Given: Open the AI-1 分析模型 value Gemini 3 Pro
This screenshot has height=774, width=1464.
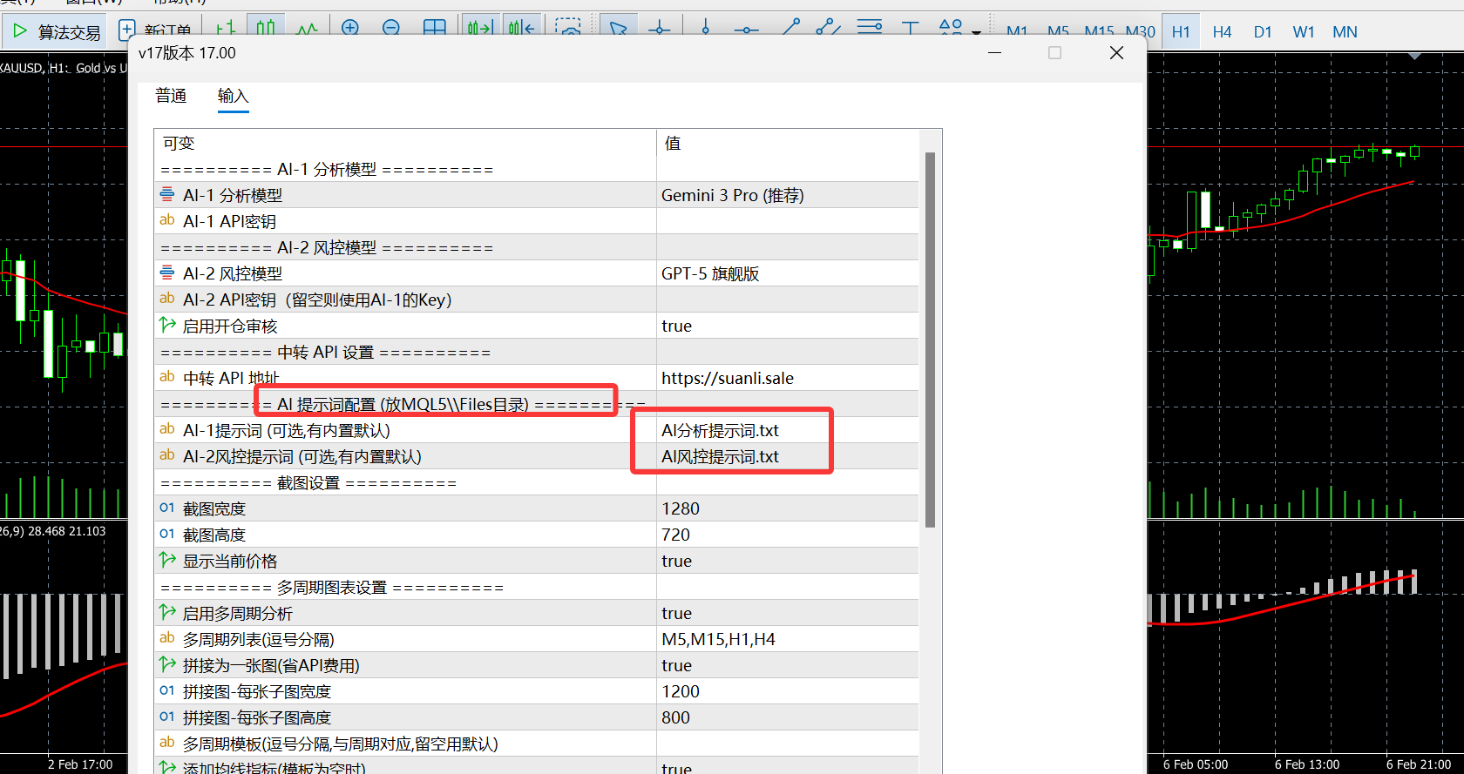Looking at the screenshot, I should click(788, 195).
